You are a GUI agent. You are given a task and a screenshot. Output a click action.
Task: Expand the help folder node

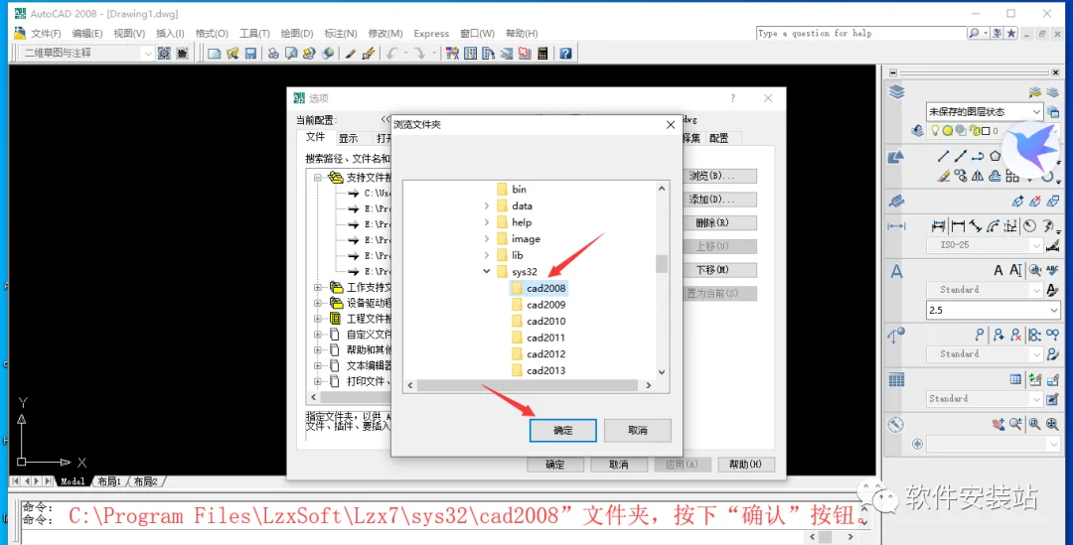487,222
